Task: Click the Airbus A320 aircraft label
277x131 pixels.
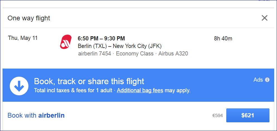Action: click(173, 54)
